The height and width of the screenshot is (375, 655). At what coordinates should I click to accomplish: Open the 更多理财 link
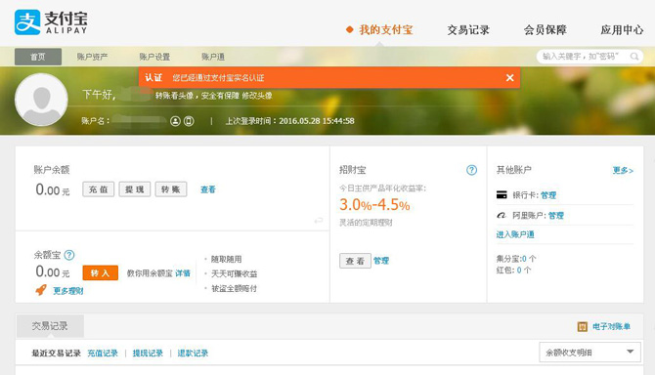[68, 291]
